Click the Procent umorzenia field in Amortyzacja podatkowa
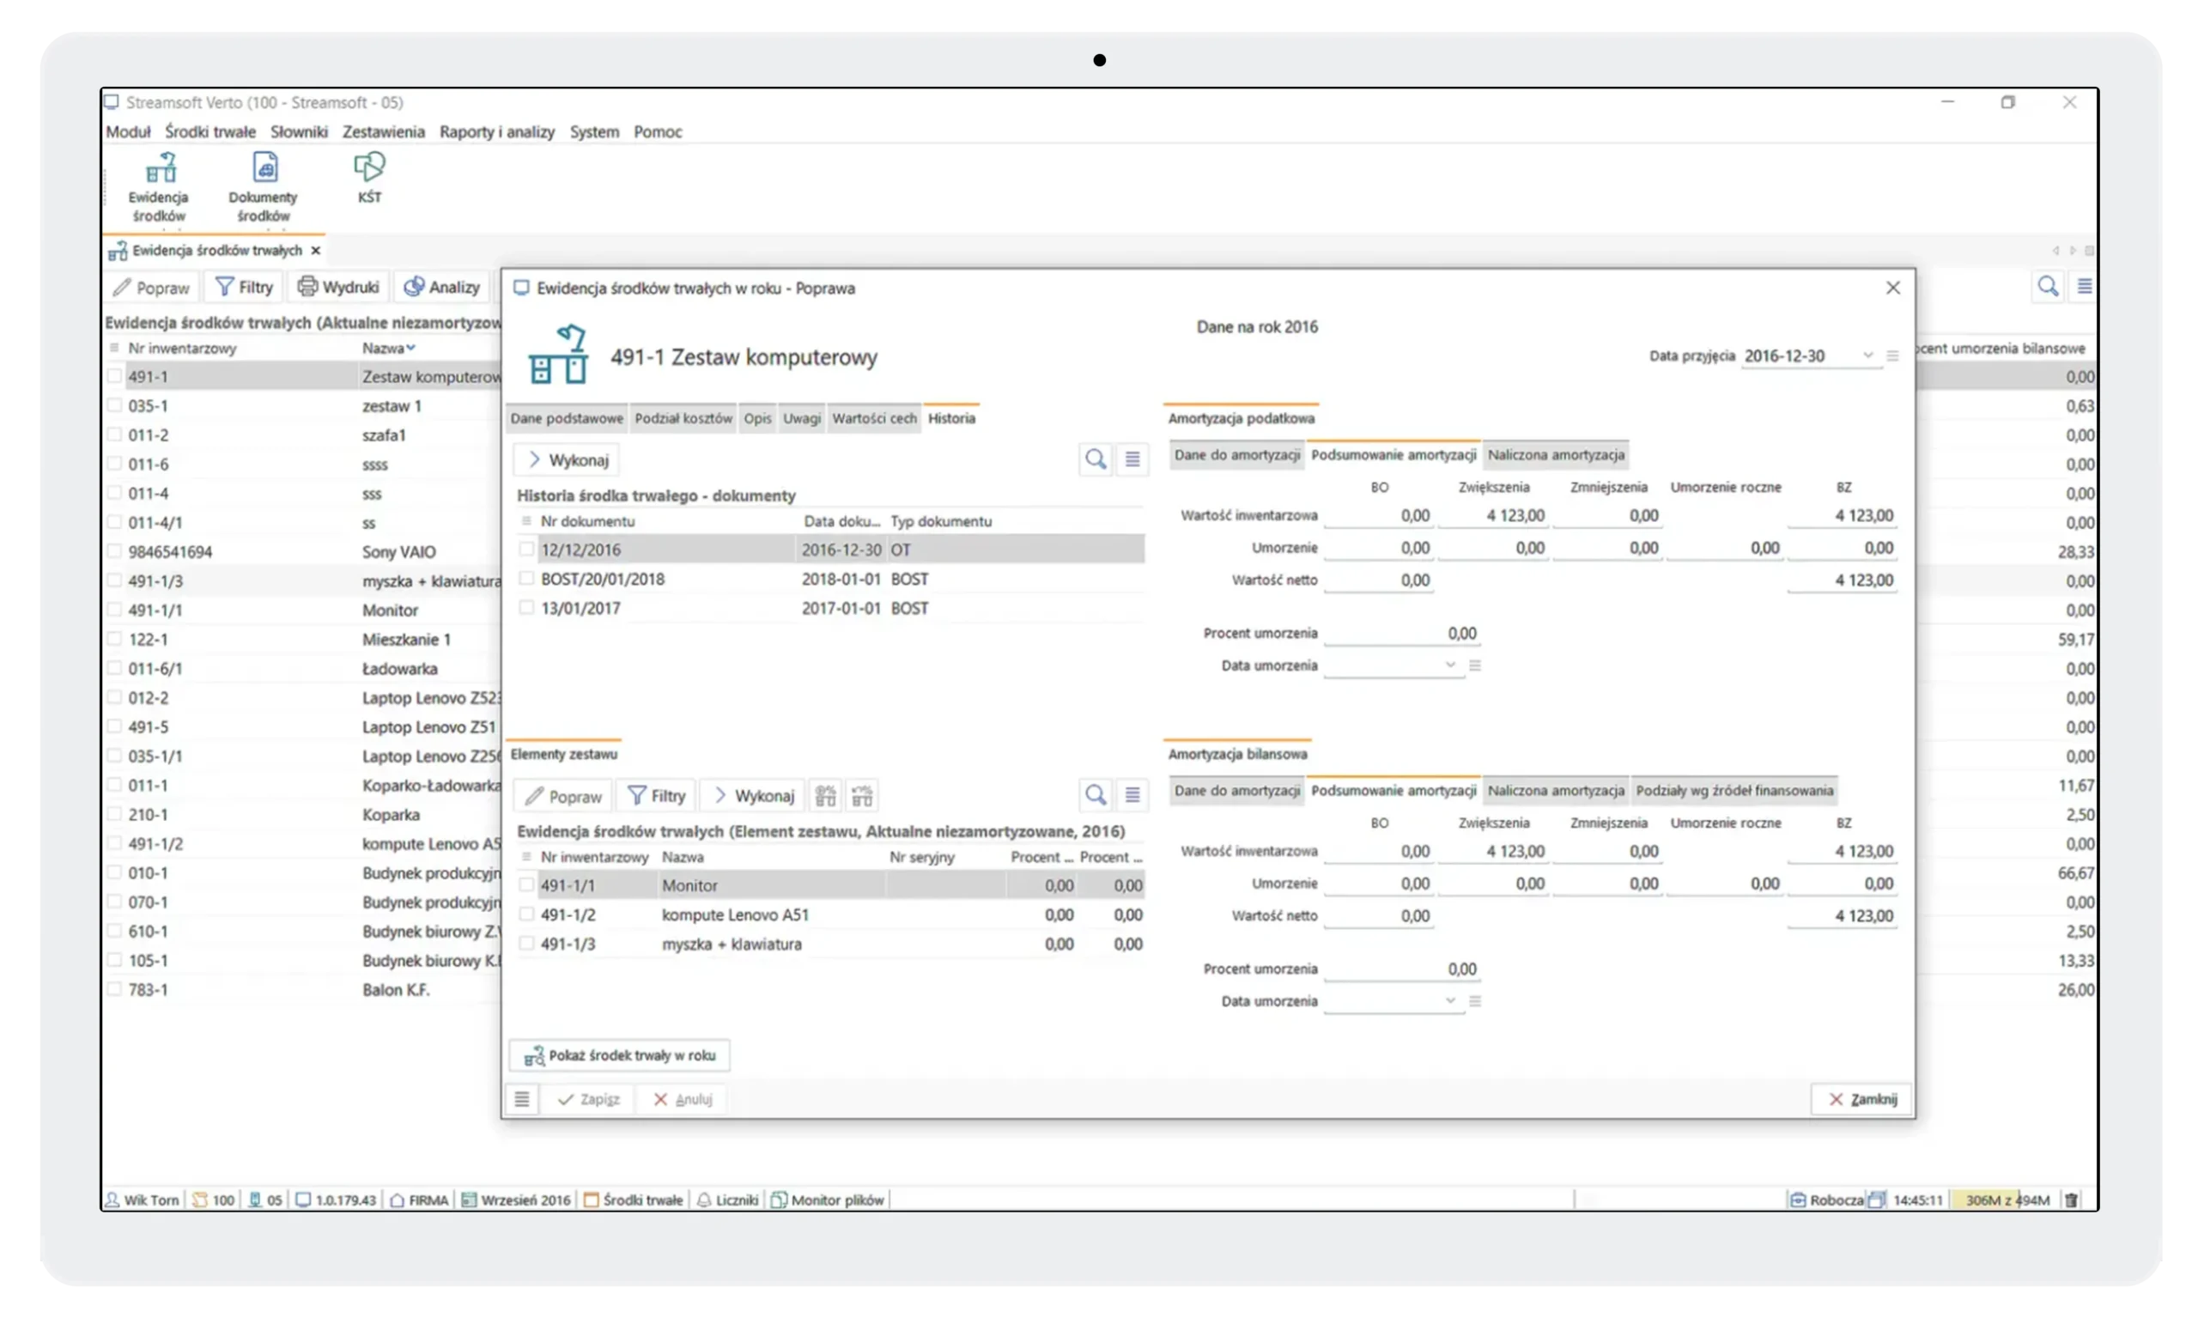This screenshot has height=1318, width=2198. [x=1401, y=634]
